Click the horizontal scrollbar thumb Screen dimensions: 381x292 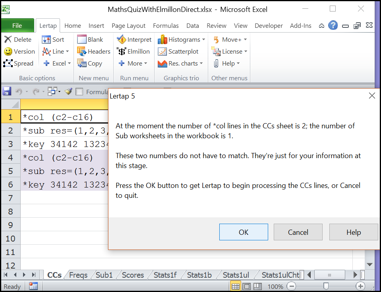(329, 275)
